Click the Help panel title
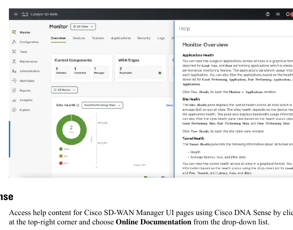The height and width of the screenshot is (230, 293). (x=184, y=29)
